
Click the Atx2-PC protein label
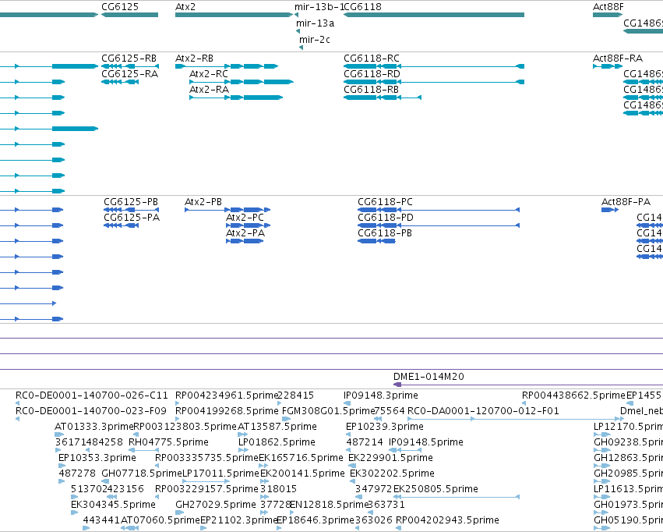pos(245,218)
